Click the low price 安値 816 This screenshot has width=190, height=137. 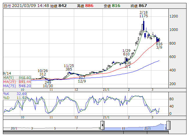[x=116, y=6]
